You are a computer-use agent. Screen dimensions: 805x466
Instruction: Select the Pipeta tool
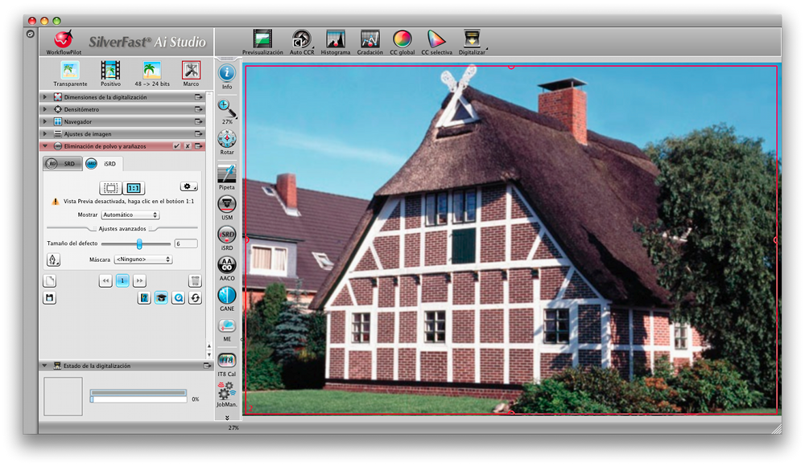227,173
